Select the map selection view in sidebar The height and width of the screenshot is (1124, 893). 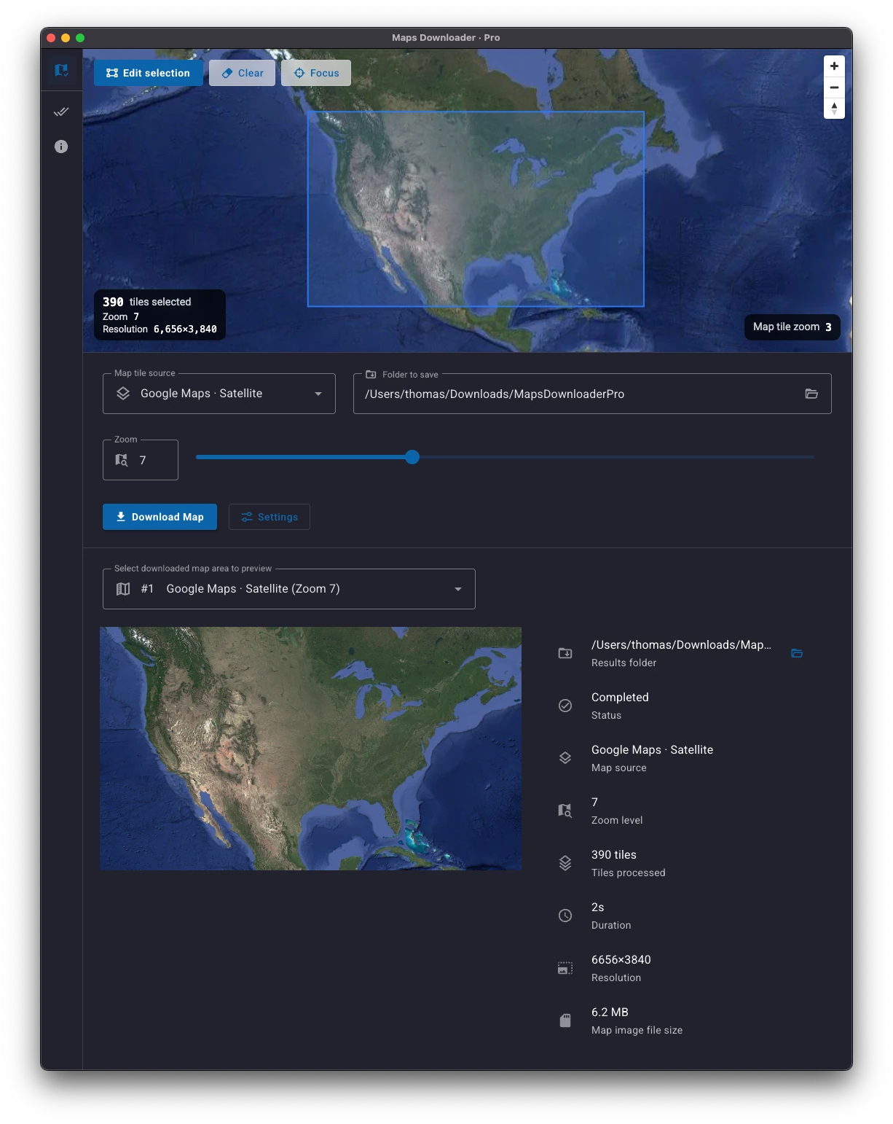coord(61,70)
